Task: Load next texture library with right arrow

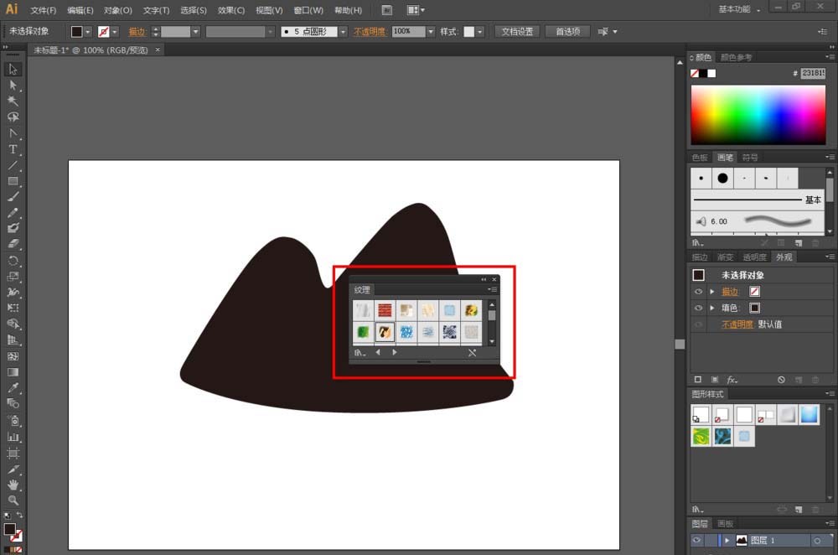Action: coord(395,353)
